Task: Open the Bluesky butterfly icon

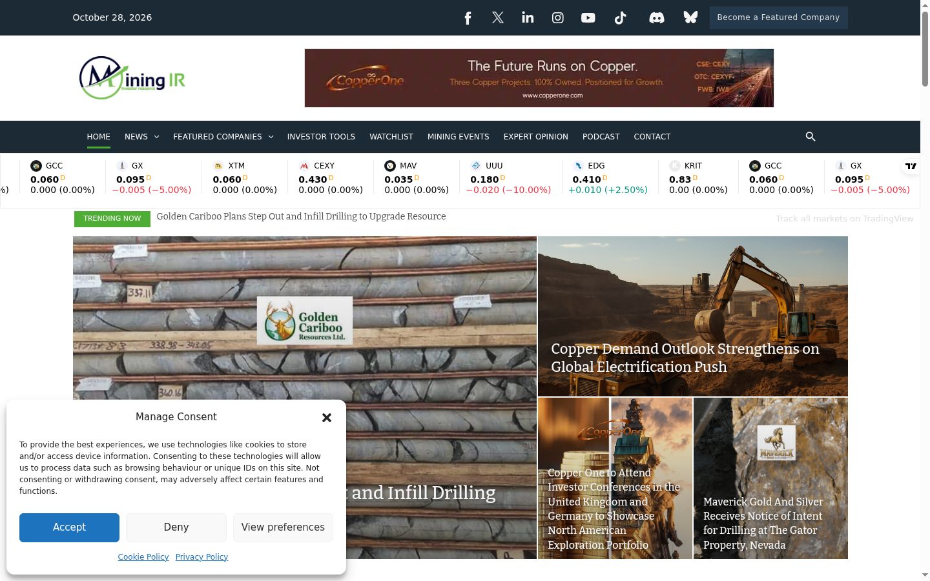Action: pos(691,17)
